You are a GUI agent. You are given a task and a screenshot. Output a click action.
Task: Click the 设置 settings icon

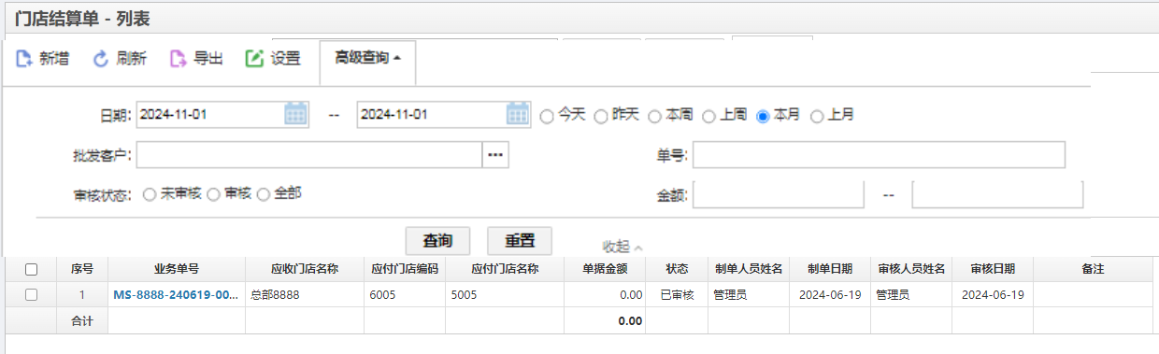coord(254,59)
